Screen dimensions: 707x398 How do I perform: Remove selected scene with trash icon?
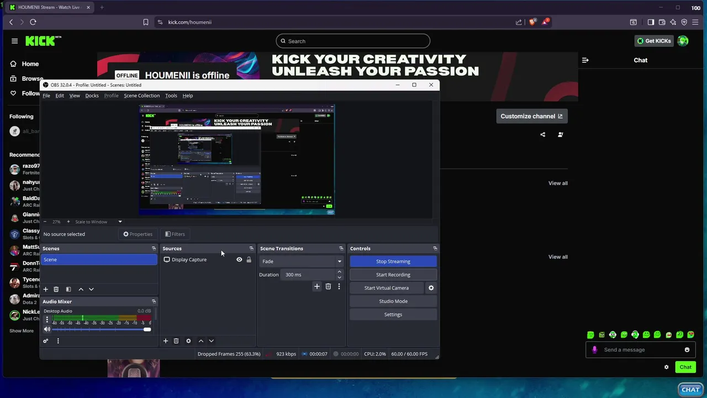click(56, 289)
